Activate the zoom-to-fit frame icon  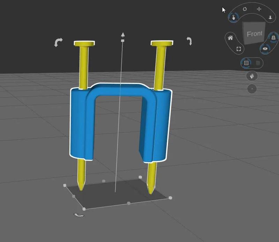tap(239, 49)
